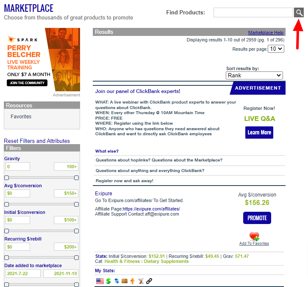This screenshot has height=287, width=308.
Task: Click the US flag language icon
Action: point(100,281)
